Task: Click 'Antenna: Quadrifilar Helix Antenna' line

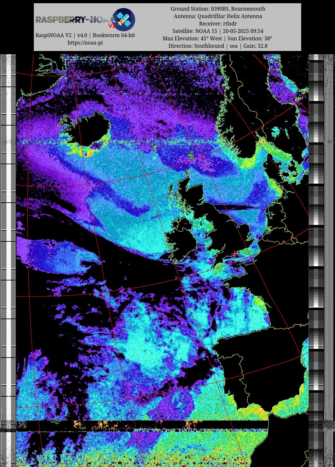Action: (x=218, y=16)
